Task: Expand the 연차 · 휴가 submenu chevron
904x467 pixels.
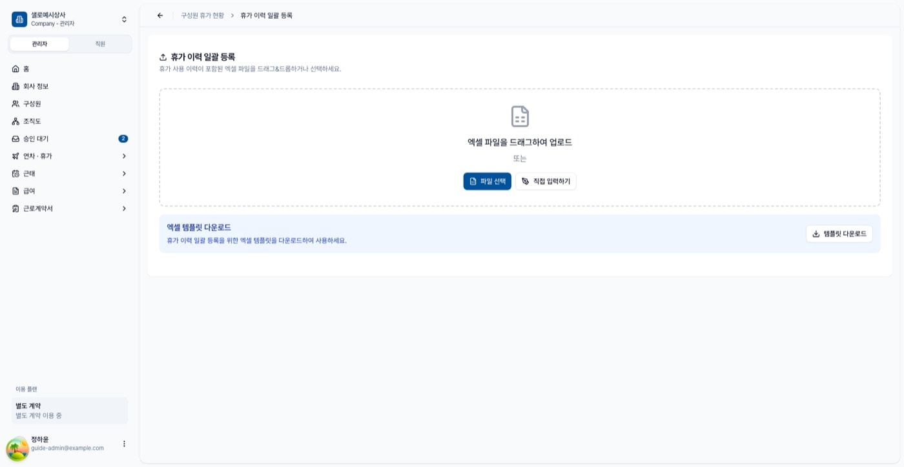Action: click(x=124, y=156)
